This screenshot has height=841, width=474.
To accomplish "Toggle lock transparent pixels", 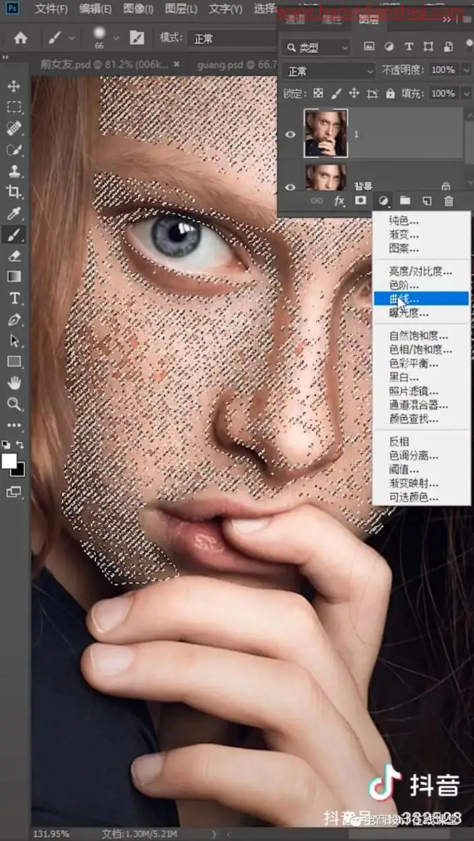I will [x=319, y=93].
